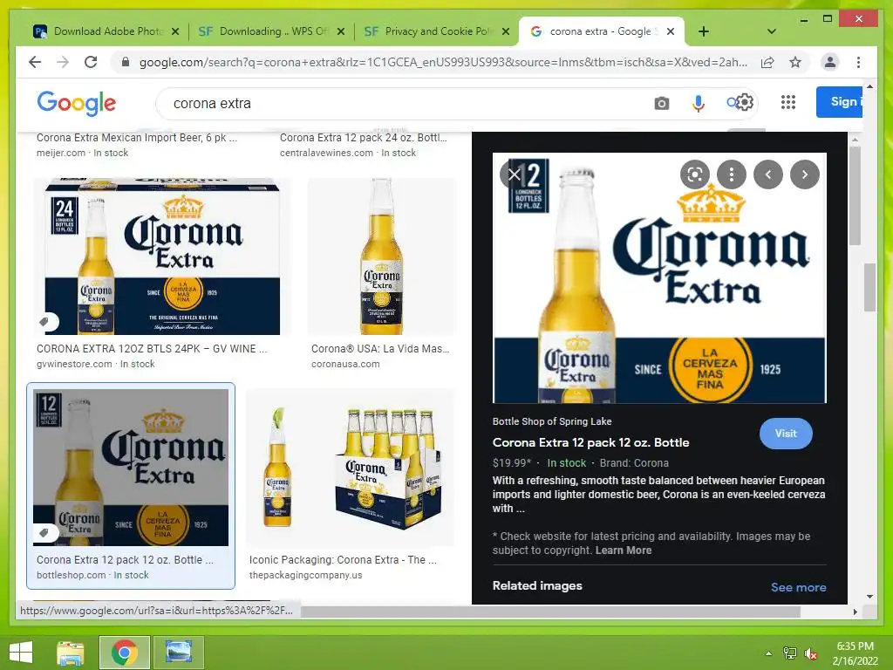Select corona extra Google tab
Viewport: 893px width, 670px height.
tap(602, 31)
